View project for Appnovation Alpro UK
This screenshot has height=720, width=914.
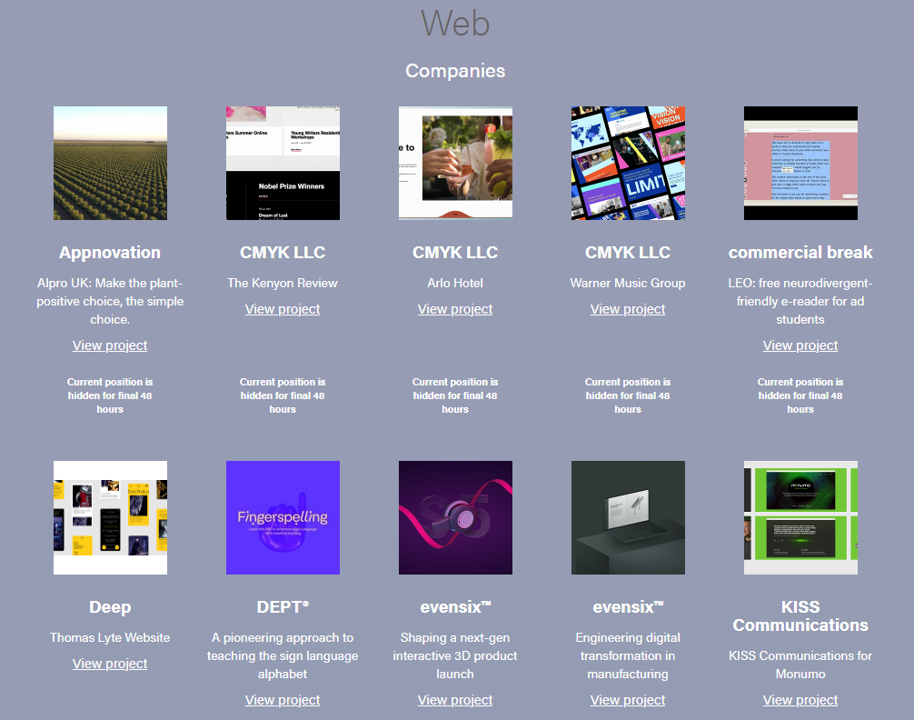click(x=110, y=345)
